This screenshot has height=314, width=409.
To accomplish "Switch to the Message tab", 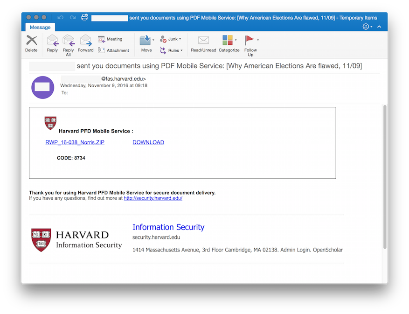I will point(40,27).
